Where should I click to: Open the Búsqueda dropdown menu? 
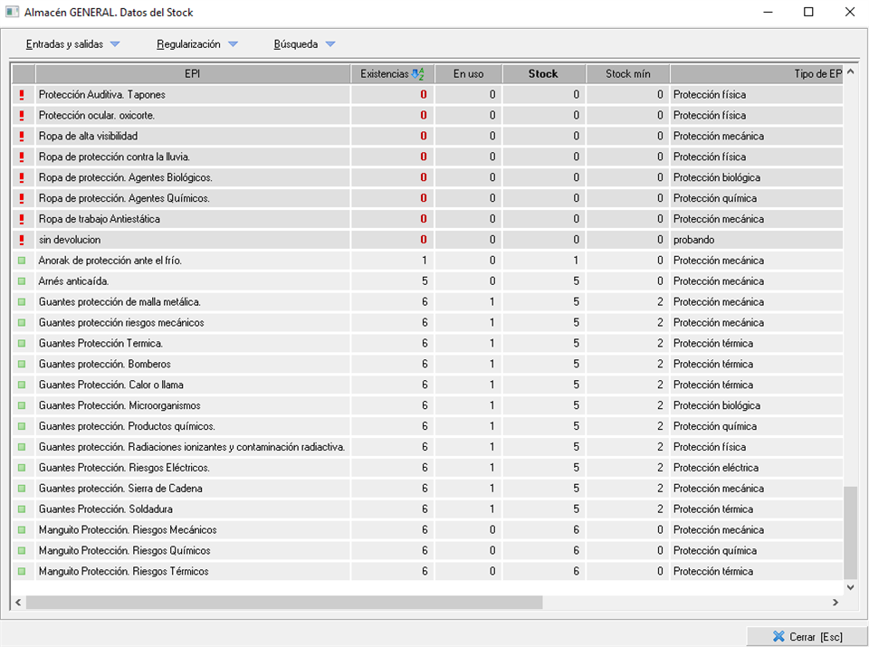point(304,44)
